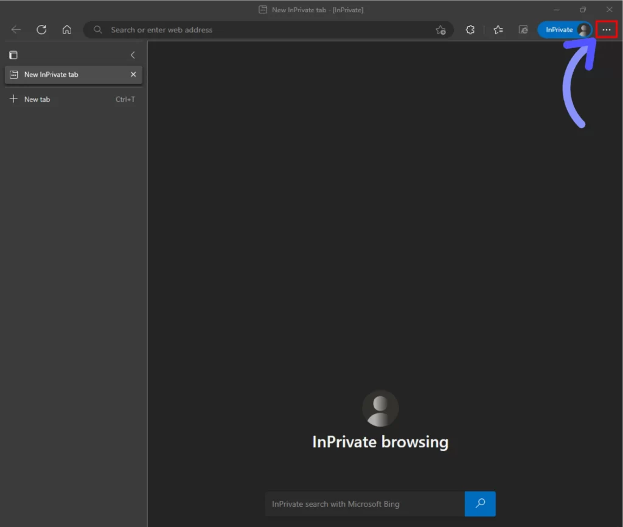Restore down the browser window

pyautogui.click(x=582, y=10)
